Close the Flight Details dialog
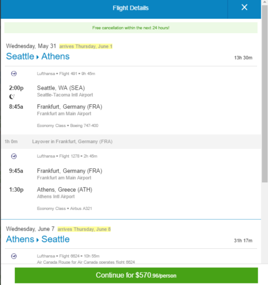Viewport: 268px width, 285px height. tap(244, 7)
